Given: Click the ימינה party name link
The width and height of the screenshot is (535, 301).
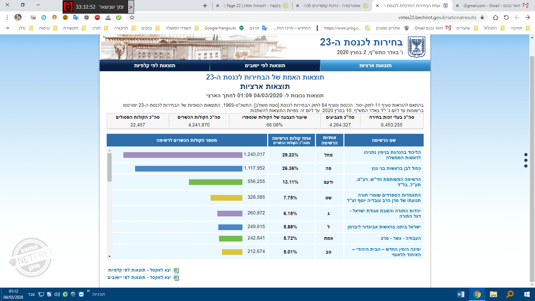Looking at the screenshot, I should [386, 252].
